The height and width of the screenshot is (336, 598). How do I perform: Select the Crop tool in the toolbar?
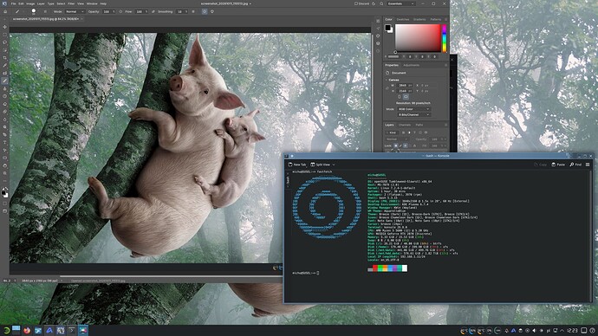tap(5, 57)
